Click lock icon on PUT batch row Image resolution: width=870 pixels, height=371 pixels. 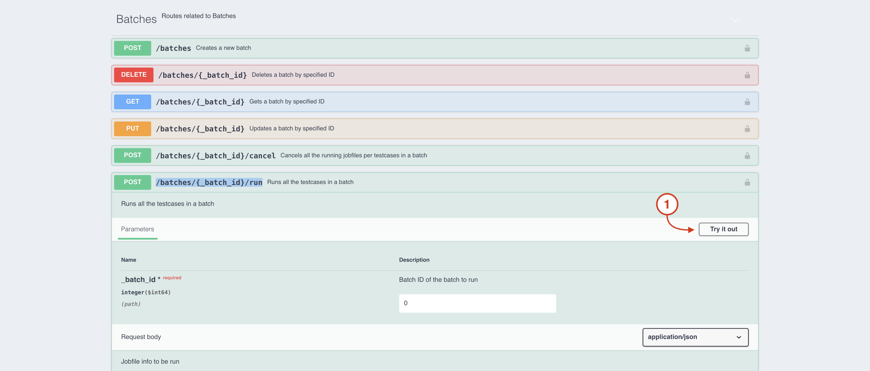[x=747, y=129]
